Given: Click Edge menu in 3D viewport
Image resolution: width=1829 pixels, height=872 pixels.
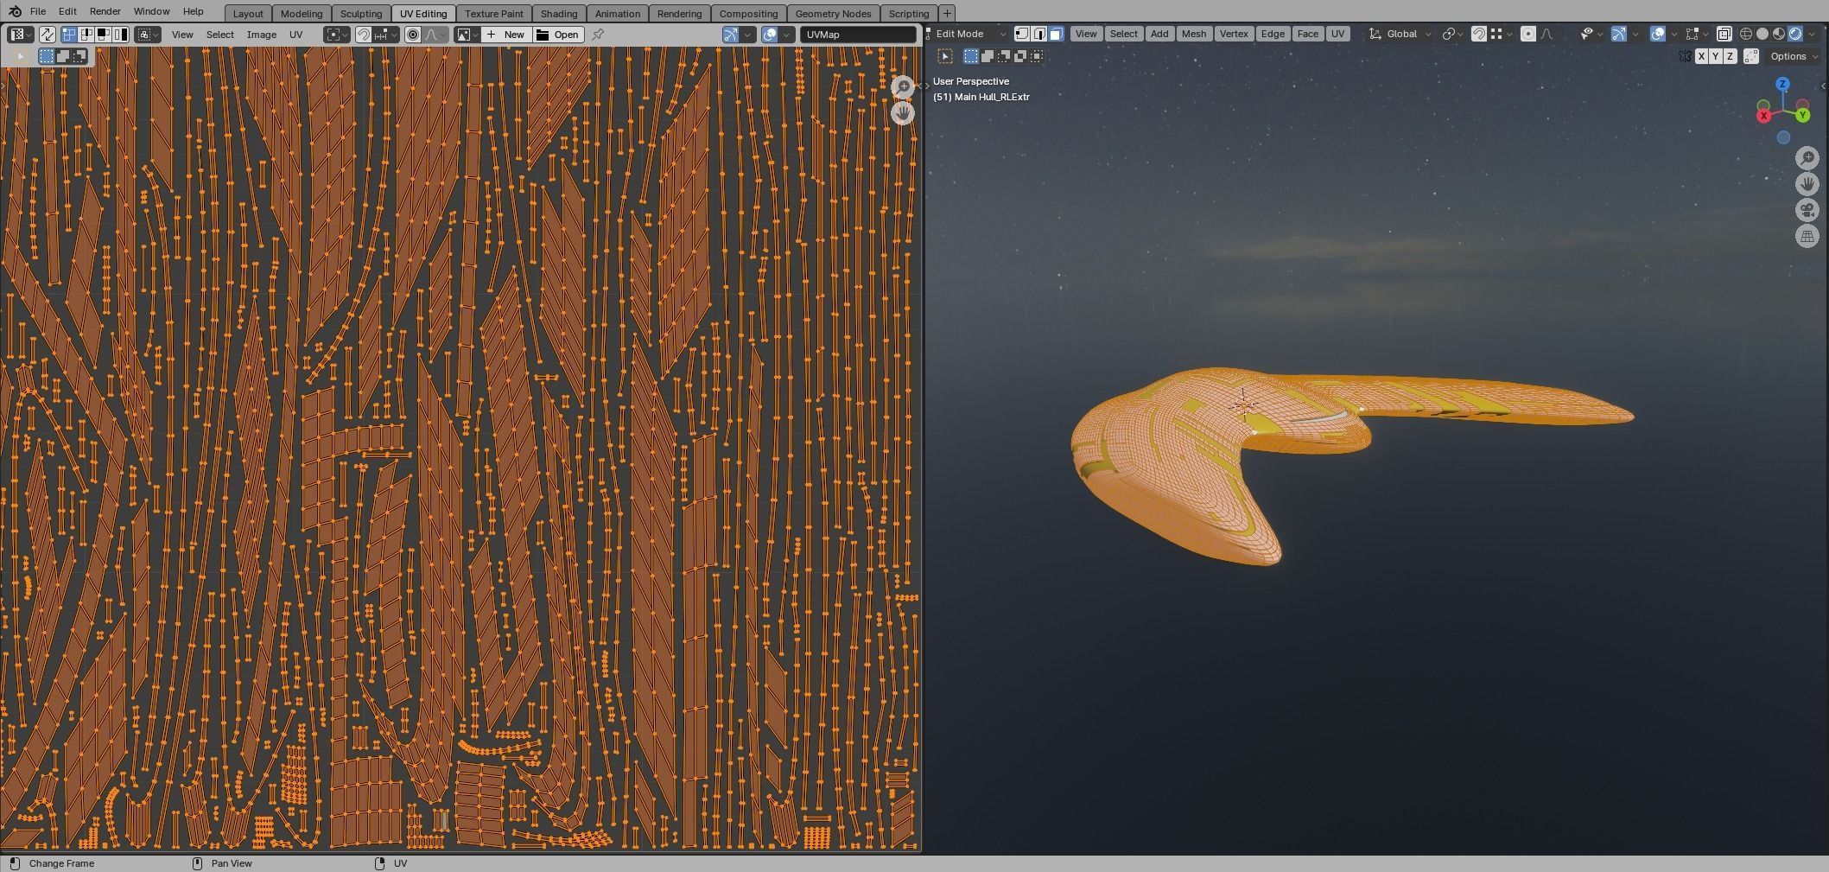Looking at the screenshot, I should (x=1273, y=34).
